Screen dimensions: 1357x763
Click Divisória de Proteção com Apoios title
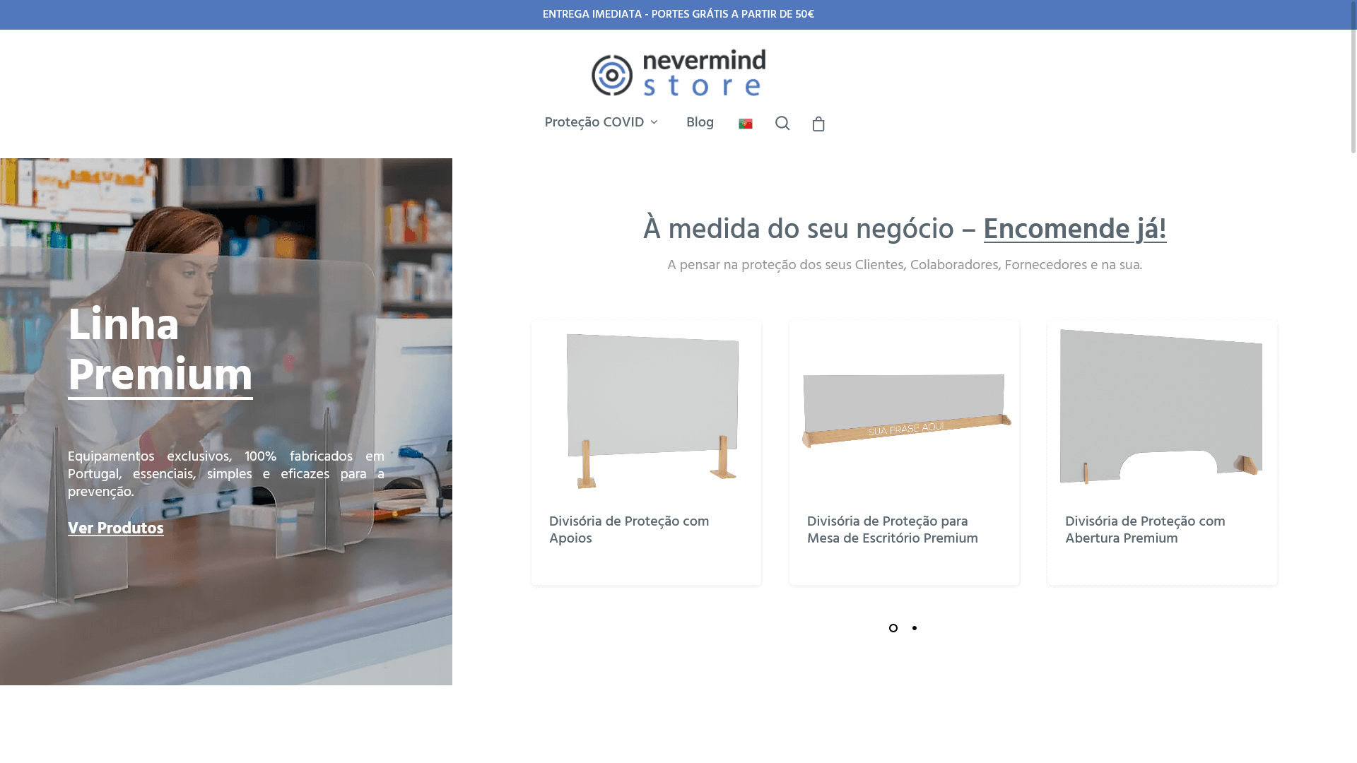(x=628, y=530)
